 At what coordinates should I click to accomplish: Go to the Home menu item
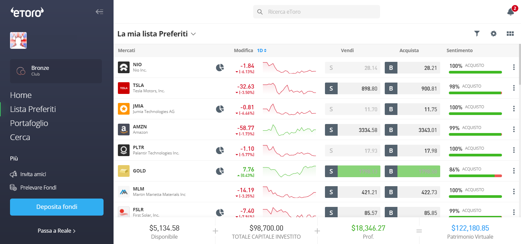[21, 95]
